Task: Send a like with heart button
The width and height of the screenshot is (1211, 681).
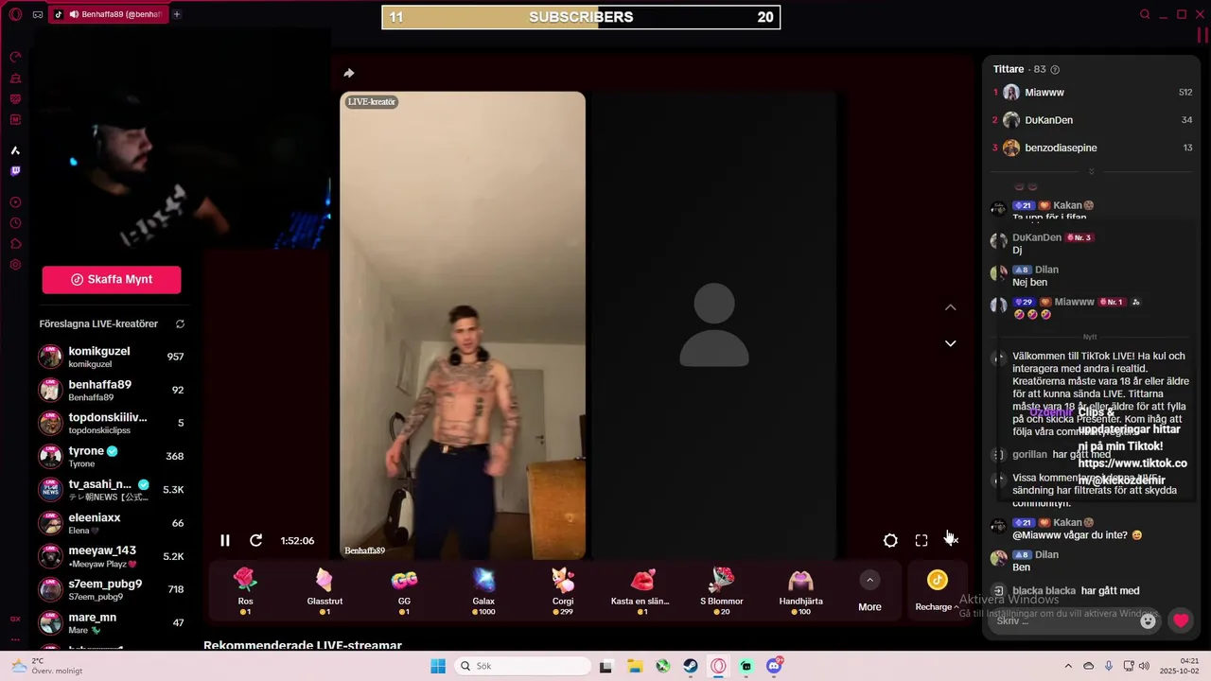Action: pyautogui.click(x=1181, y=621)
